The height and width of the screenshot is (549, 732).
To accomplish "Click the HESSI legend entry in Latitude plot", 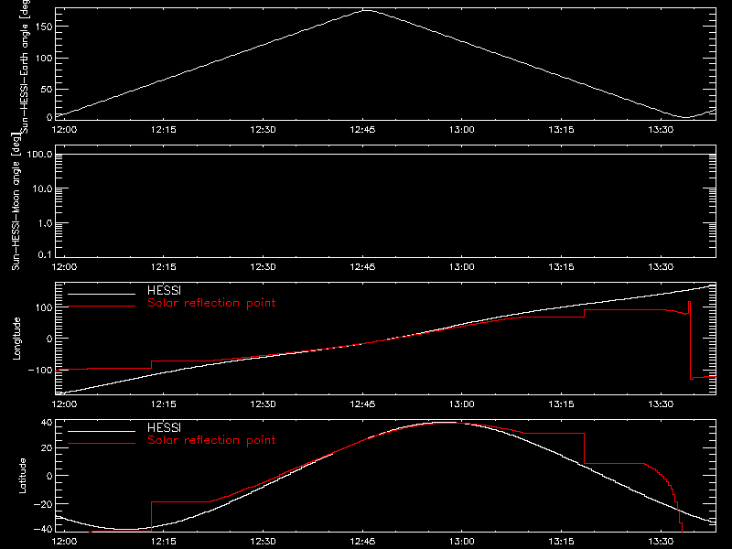I will tap(164, 428).
